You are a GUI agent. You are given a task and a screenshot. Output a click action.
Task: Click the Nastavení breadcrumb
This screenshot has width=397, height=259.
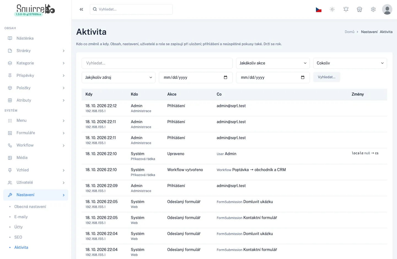pos(369,32)
